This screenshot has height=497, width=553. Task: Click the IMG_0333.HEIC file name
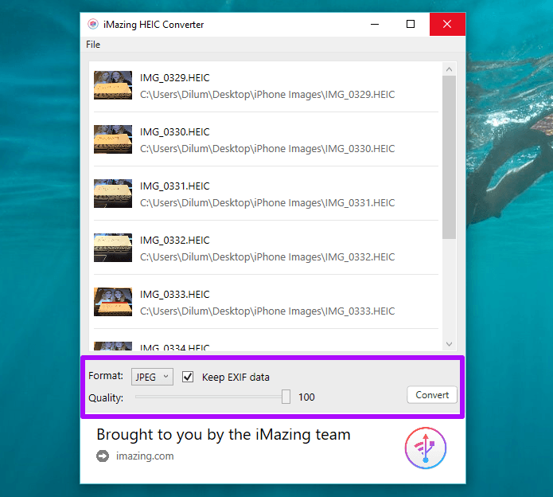click(x=174, y=295)
